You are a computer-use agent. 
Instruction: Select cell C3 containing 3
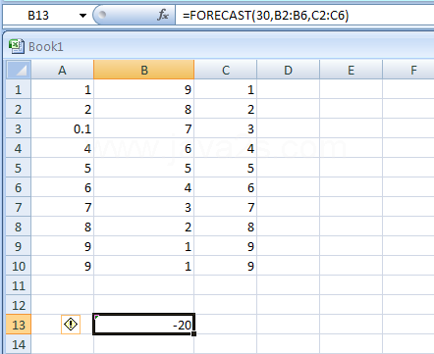(x=226, y=128)
